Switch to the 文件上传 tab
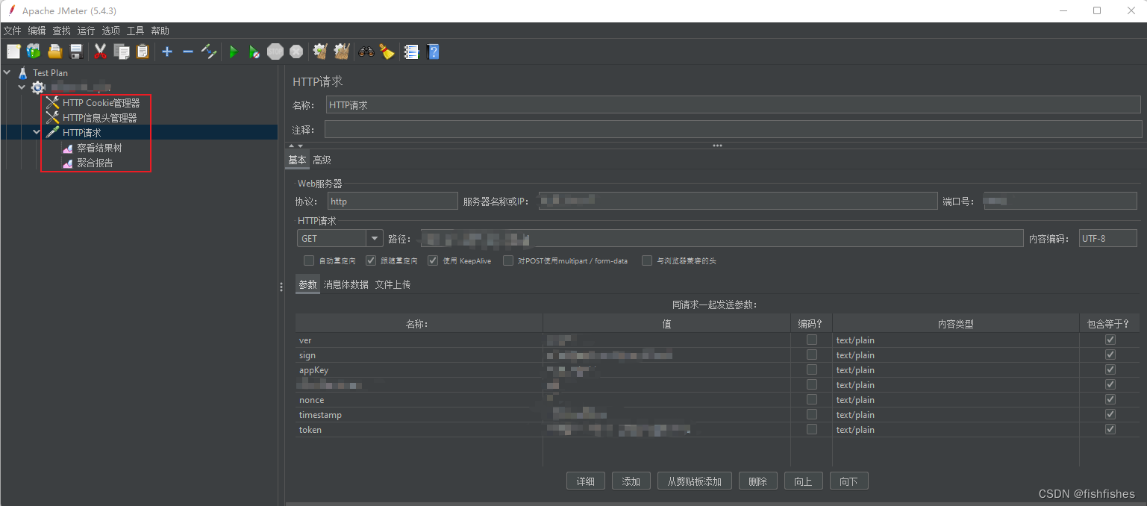 pyautogui.click(x=393, y=284)
